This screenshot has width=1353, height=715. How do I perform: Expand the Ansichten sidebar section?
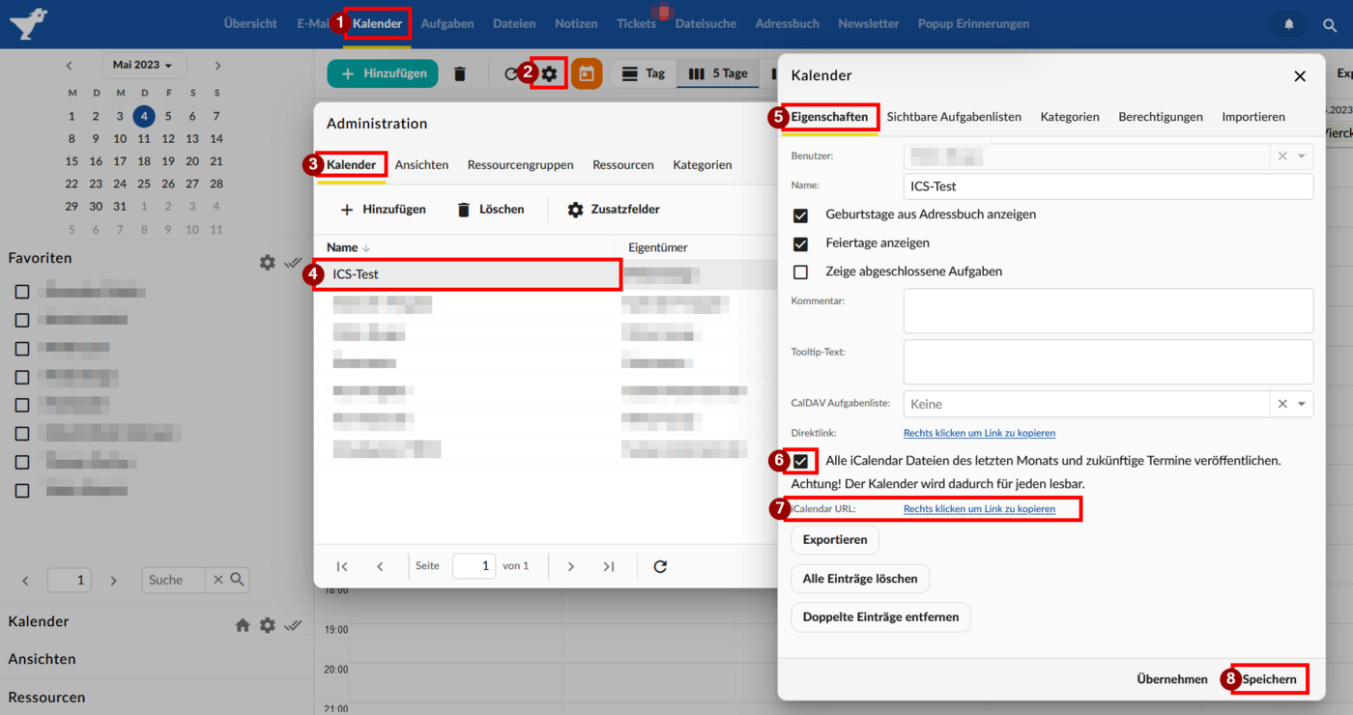42,659
